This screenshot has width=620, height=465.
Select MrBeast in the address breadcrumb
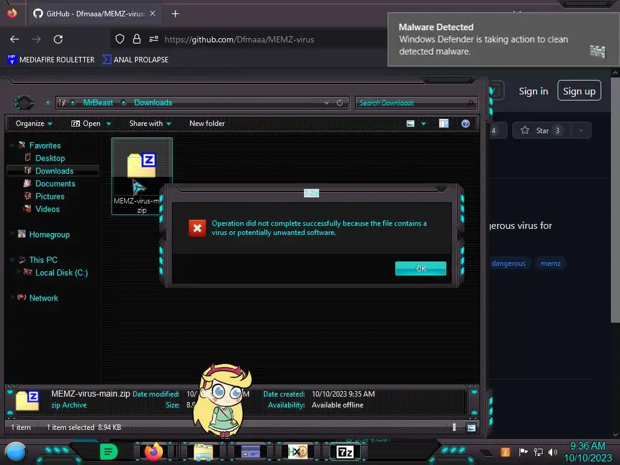(x=98, y=102)
